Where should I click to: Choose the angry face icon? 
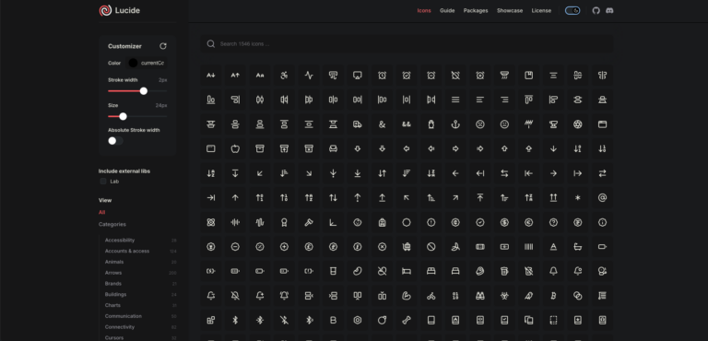tap(480, 124)
